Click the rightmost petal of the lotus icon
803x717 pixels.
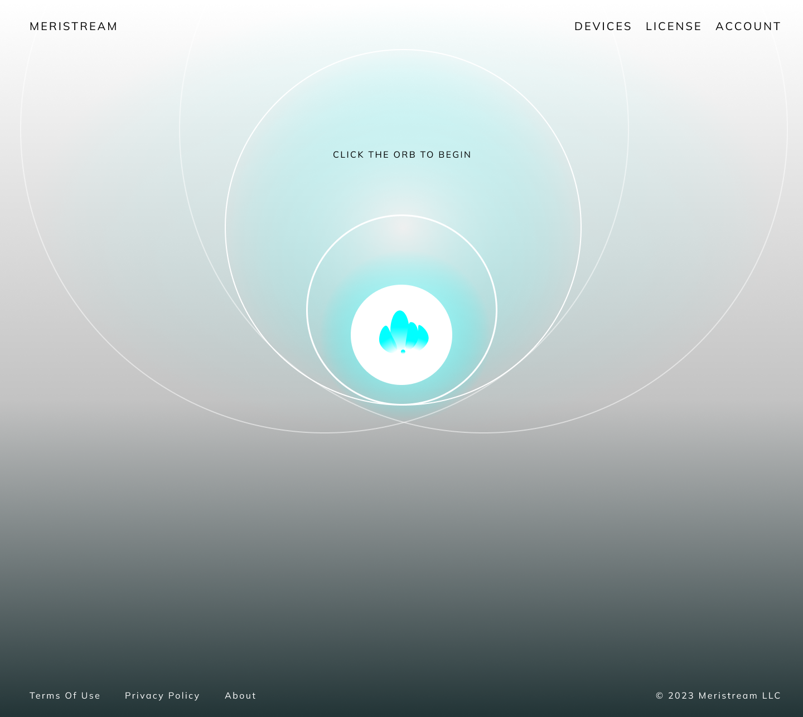pos(423,336)
